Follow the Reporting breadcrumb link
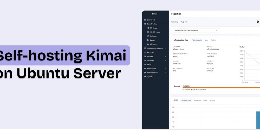The image size is (260, 130). (x=174, y=22)
